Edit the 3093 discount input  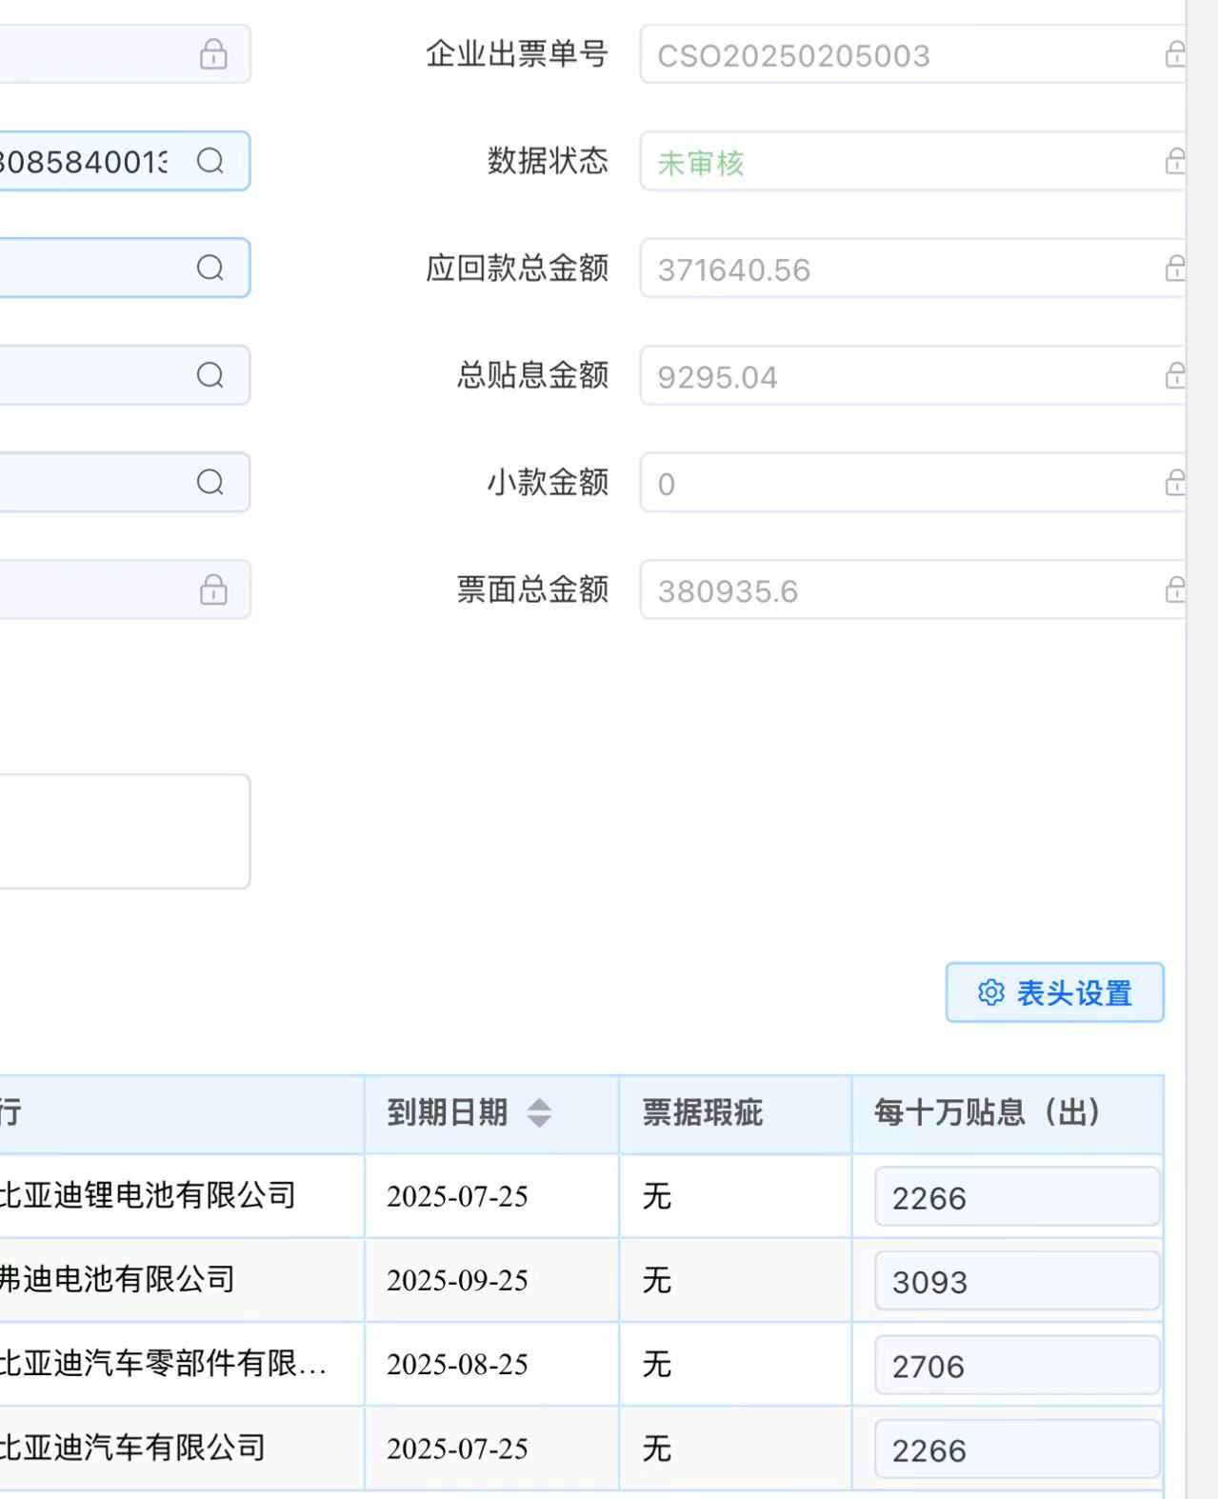point(1015,1282)
